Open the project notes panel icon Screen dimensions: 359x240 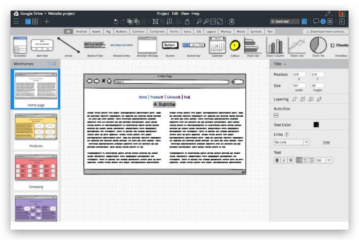coord(330,22)
